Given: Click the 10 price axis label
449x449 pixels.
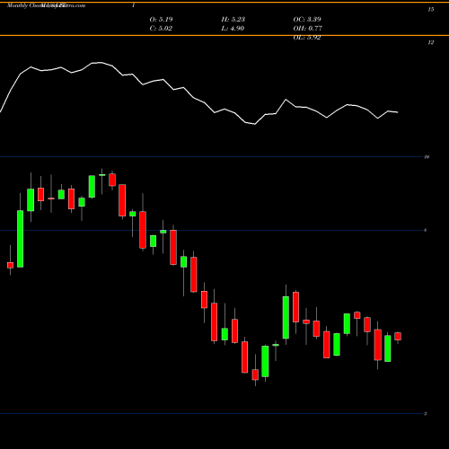Looking at the screenshot, I should click(427, 157).
